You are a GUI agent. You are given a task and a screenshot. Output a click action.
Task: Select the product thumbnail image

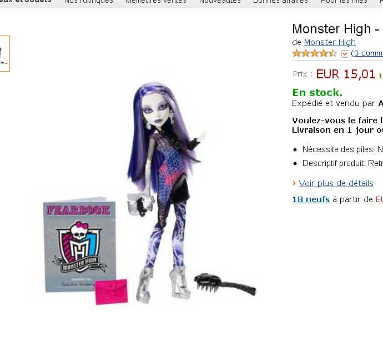(x=4, y=53)
